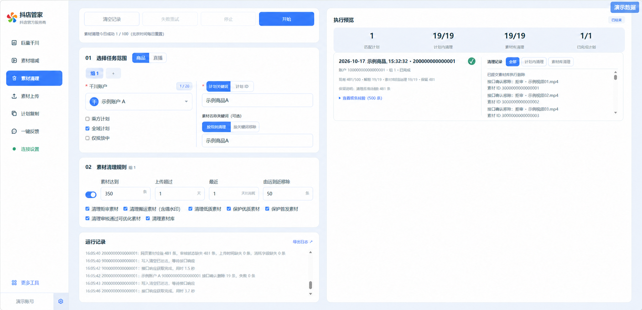
Task: Select the 素材上传 upload icon
Action: click(14, 96)
